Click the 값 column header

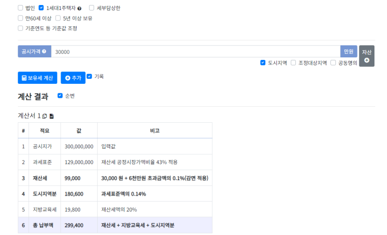pos(79,131)
